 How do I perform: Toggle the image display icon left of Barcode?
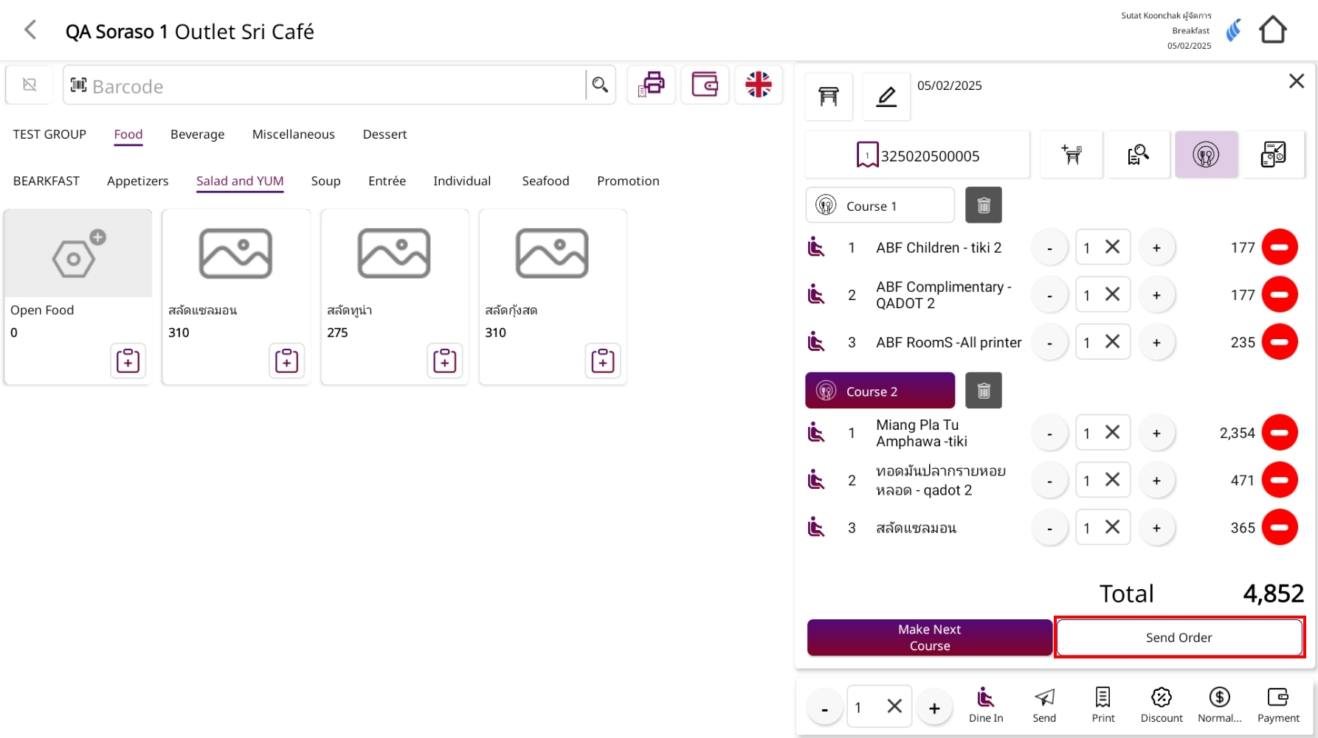coord(30,85)
